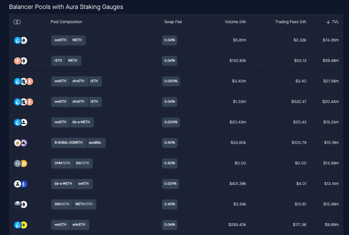349x235 pixels.
Task: Click the GNO 80% token chip
Action: 62,204
